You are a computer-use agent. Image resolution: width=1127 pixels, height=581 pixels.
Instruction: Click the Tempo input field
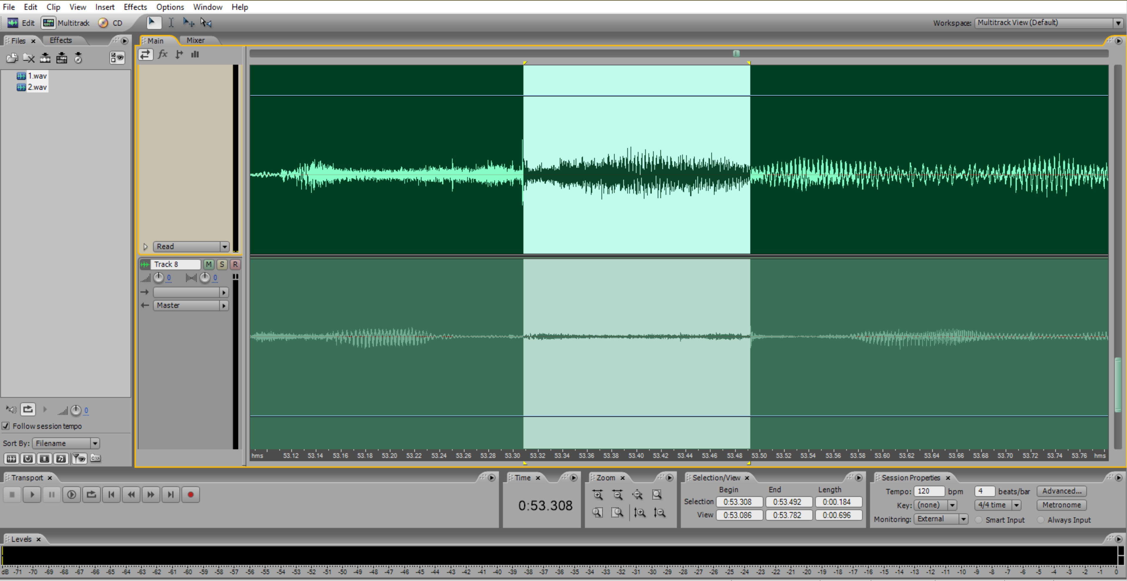pos(928,491)
